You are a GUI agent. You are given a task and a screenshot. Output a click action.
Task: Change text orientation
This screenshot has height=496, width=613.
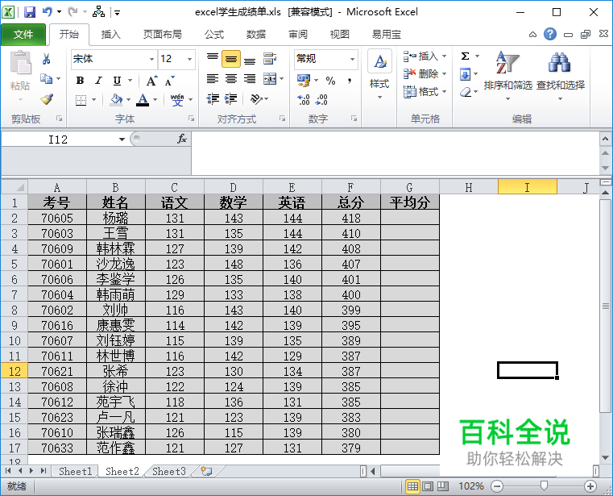click(x=256, y=98)
